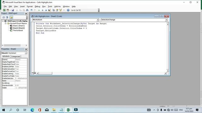Open the SelectionChange procedure dropdown
The height and width of the screenshot is (113, 202).
tap(166, 20)
